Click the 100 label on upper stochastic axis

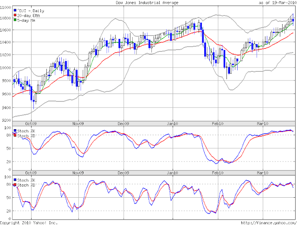tap(7, 128)
